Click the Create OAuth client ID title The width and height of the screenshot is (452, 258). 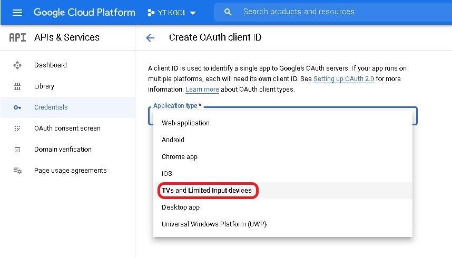coord(215,37)
